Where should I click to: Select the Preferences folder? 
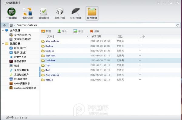52,75
